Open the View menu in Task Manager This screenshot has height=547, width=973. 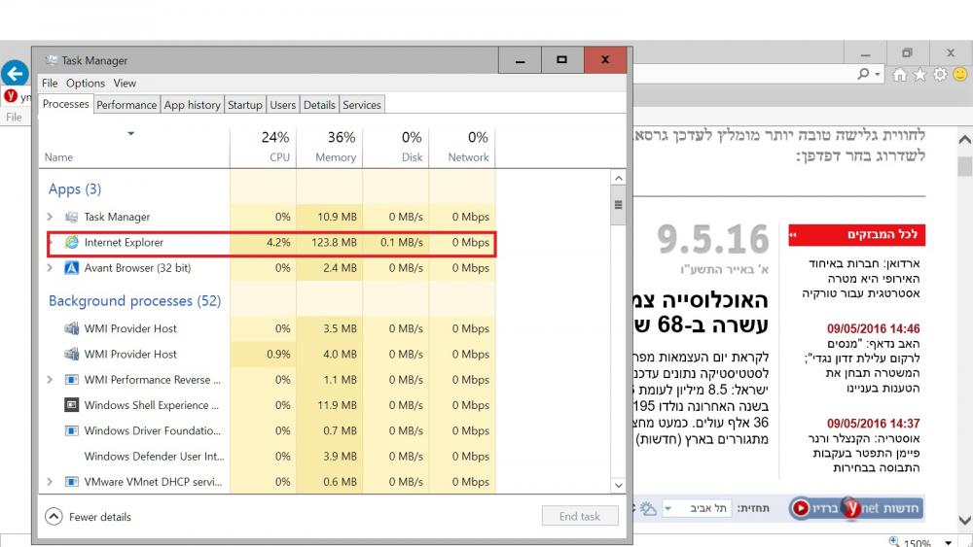click(x=125, y=83)
